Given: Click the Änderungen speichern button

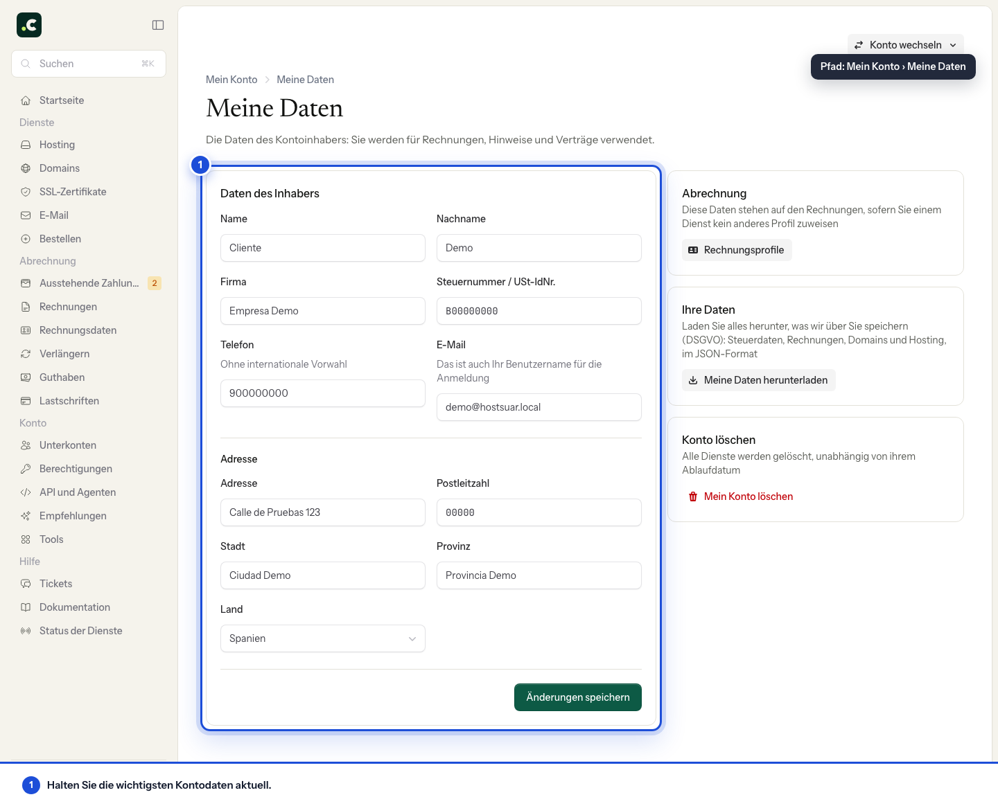Looking at the screenshot, I should coord(578,697).
